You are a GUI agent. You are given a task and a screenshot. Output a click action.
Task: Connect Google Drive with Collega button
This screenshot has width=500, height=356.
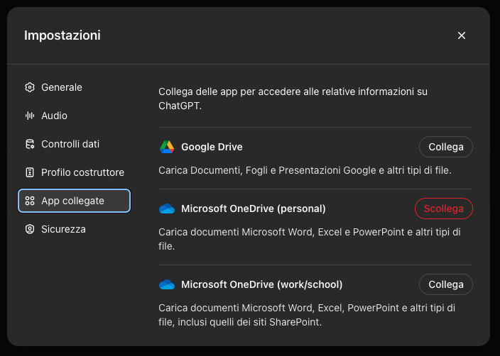pyautogui.click(x=446, y=147)
